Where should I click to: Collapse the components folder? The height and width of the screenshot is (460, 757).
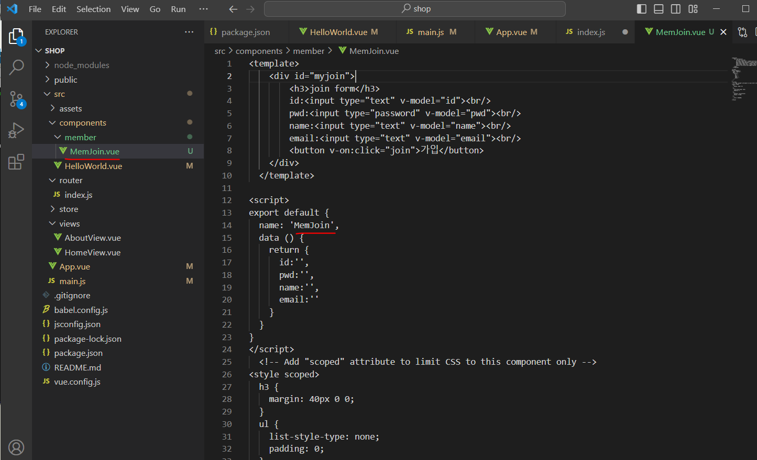(x=52, y=123)
